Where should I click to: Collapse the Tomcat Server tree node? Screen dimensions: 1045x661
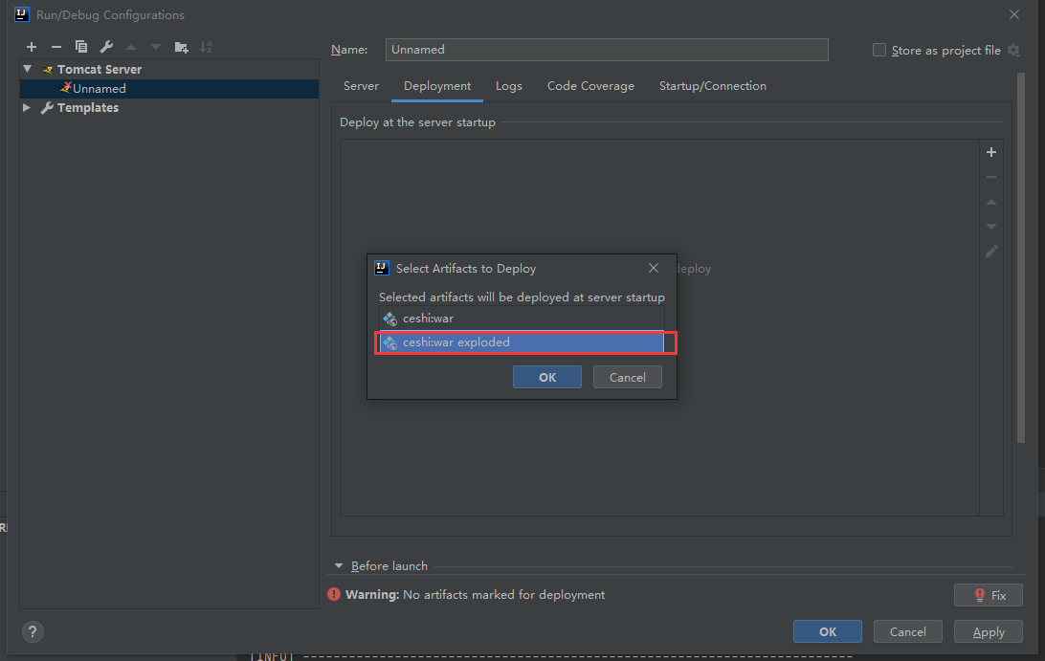click(x=28, y=69)
